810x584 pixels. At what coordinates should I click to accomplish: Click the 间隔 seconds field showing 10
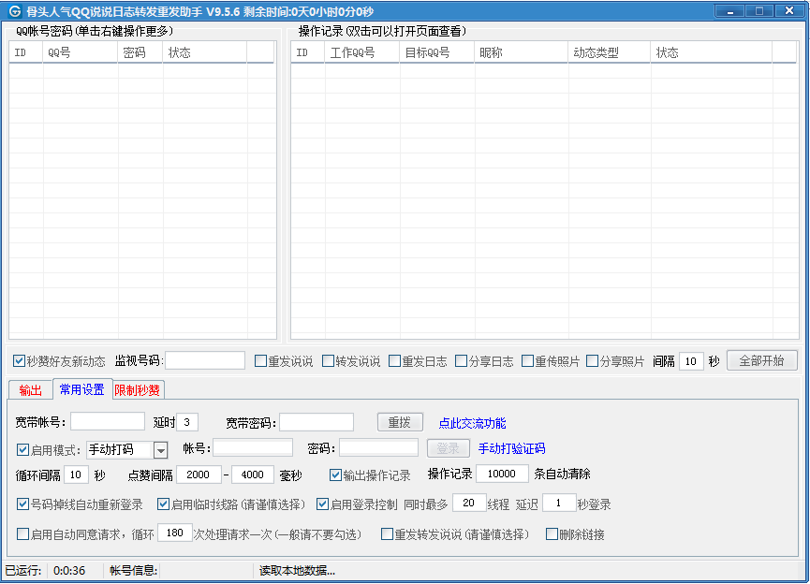coord(691,361)
